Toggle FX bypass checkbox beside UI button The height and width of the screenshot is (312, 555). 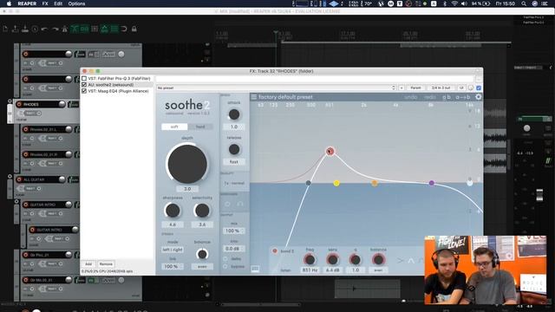(479, 88)
